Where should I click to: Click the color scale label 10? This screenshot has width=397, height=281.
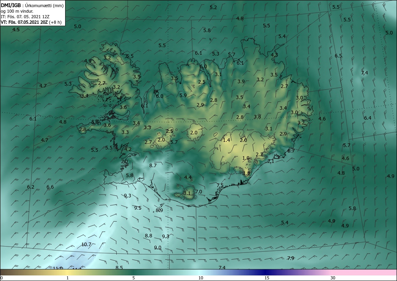click(200, 278)
